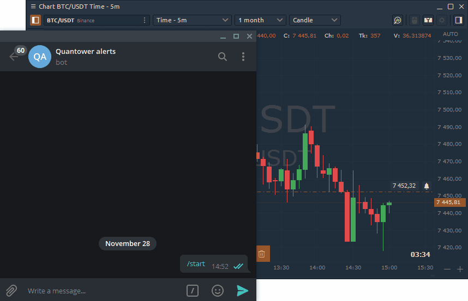Open the 1 month history range dropdown
Viewport: 468px width, 301px height.
point(260,20)
